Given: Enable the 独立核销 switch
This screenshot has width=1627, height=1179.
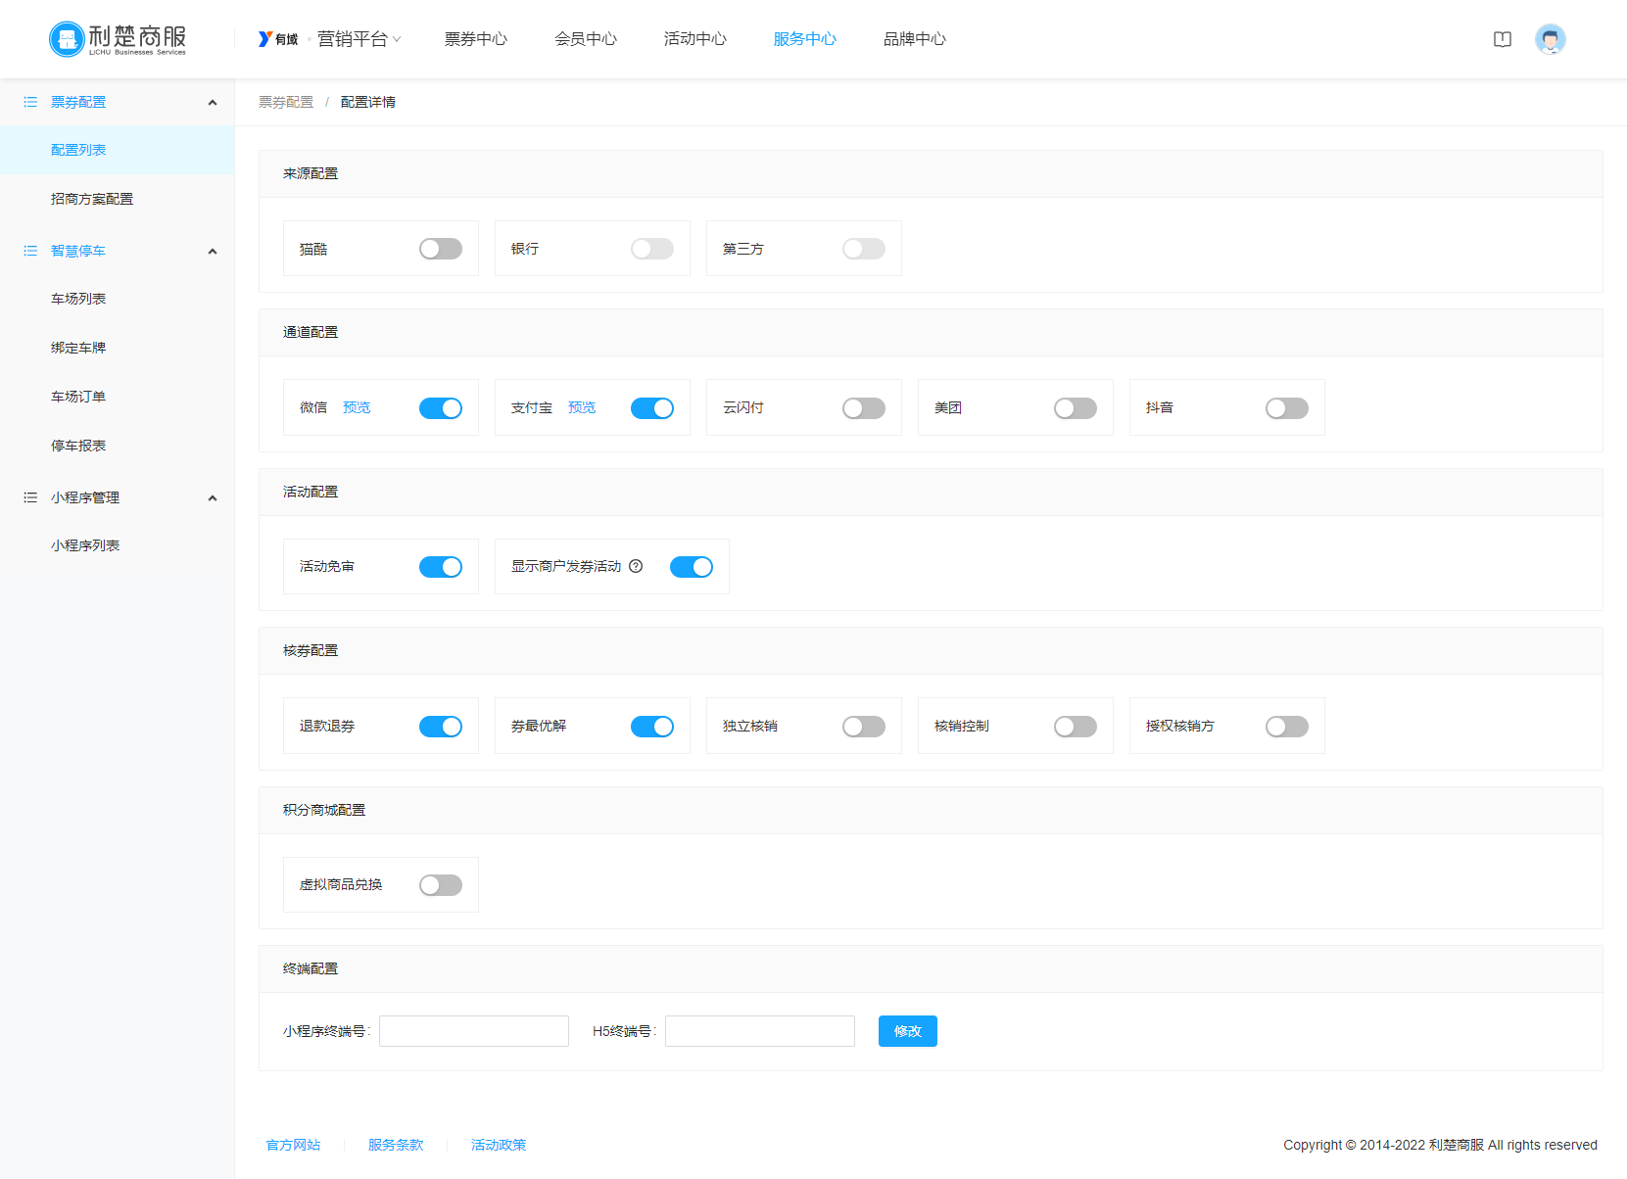Looking at the screenshot, I should tap(864, 727).
